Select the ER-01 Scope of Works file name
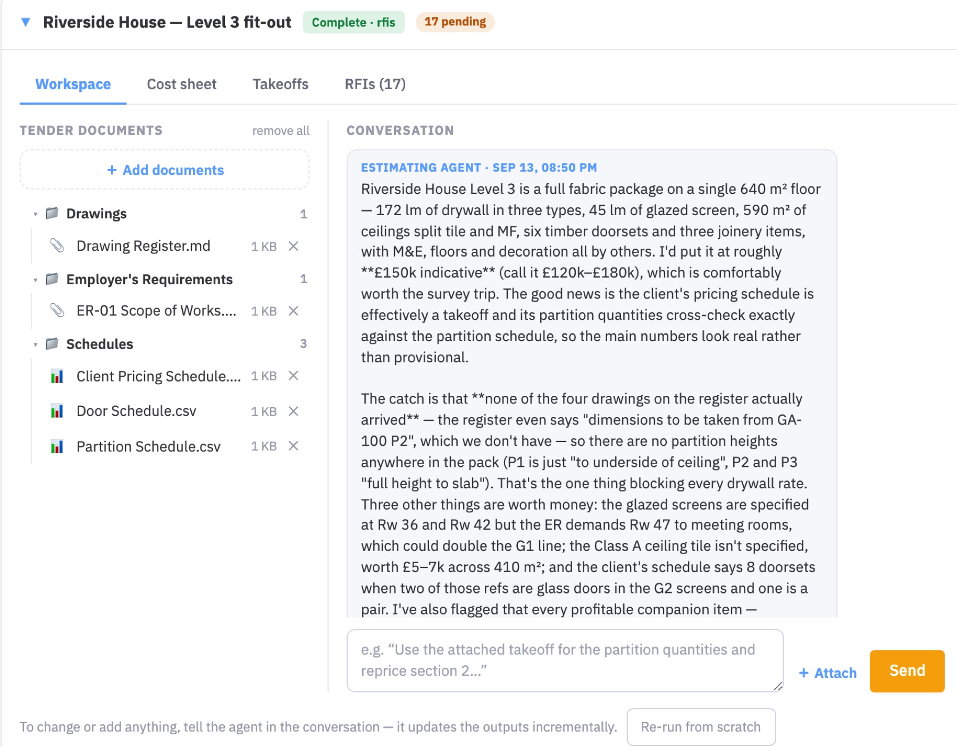The image size is (957, 747). point(156,310)
